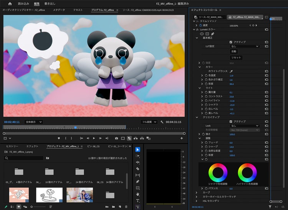288x210 pixels.
Task: Go to the Home screen icon
Action: (x=10, y=3)
